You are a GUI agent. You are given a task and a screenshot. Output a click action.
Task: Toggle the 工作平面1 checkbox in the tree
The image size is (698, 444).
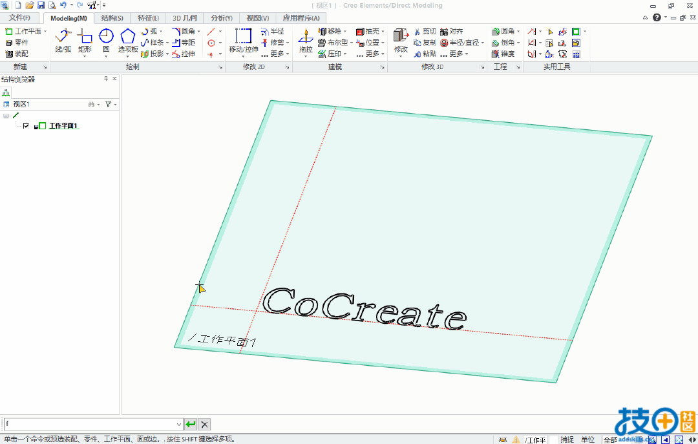[26, 126]
